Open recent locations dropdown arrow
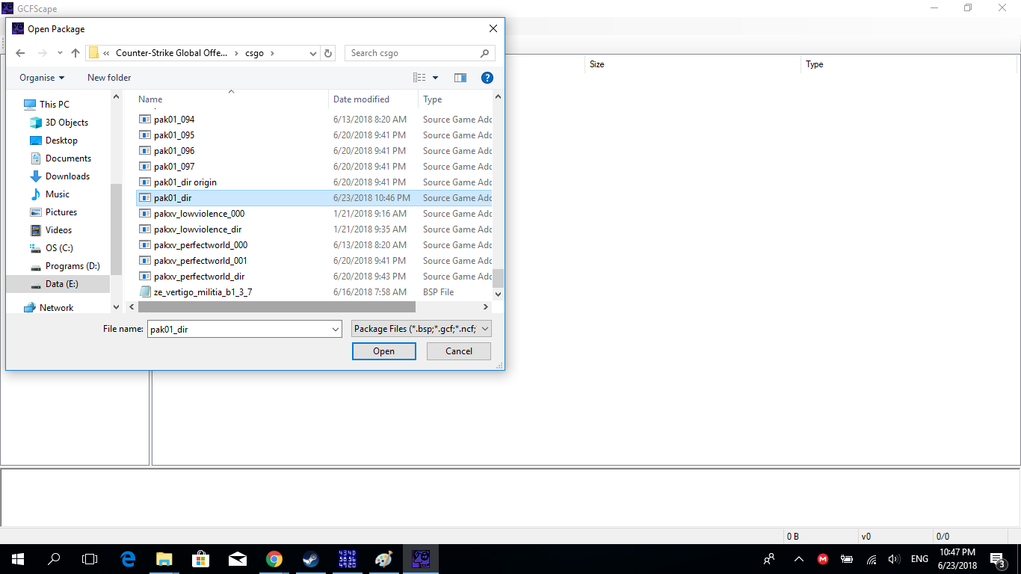This screenshot has height=574, width=1021. 60,53
